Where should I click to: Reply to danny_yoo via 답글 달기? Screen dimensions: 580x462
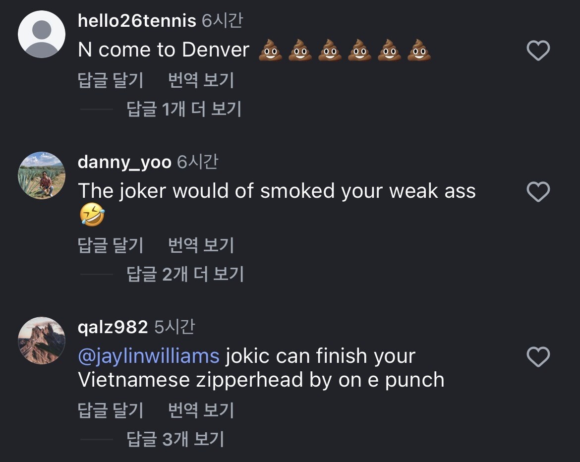(111, 245)
